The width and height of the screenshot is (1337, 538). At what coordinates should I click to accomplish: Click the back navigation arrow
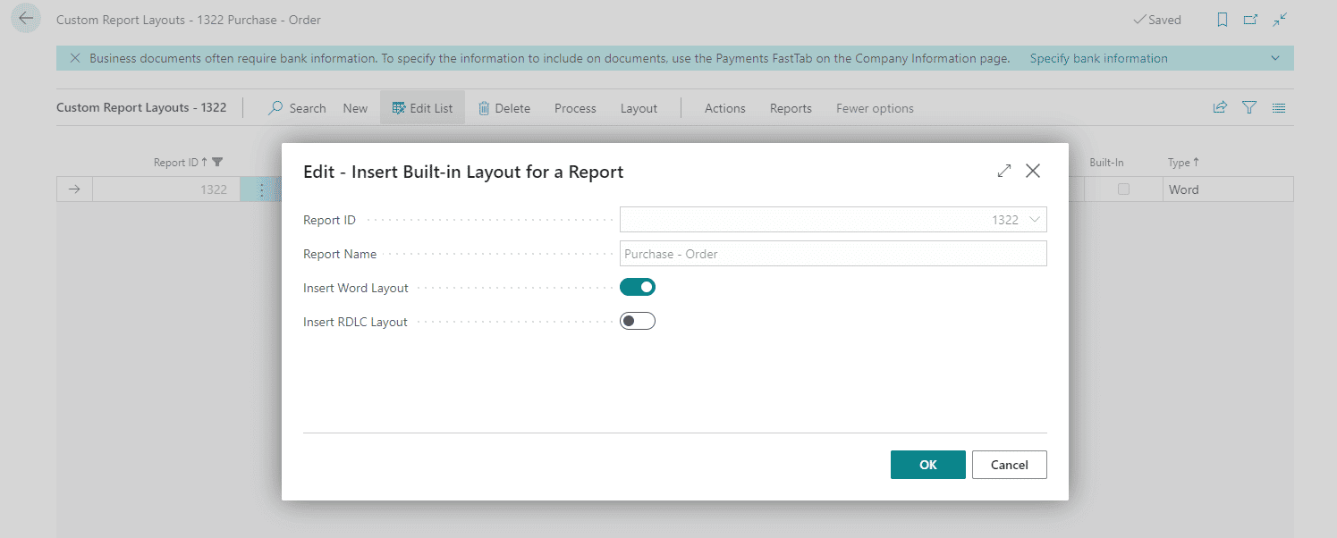24,17
